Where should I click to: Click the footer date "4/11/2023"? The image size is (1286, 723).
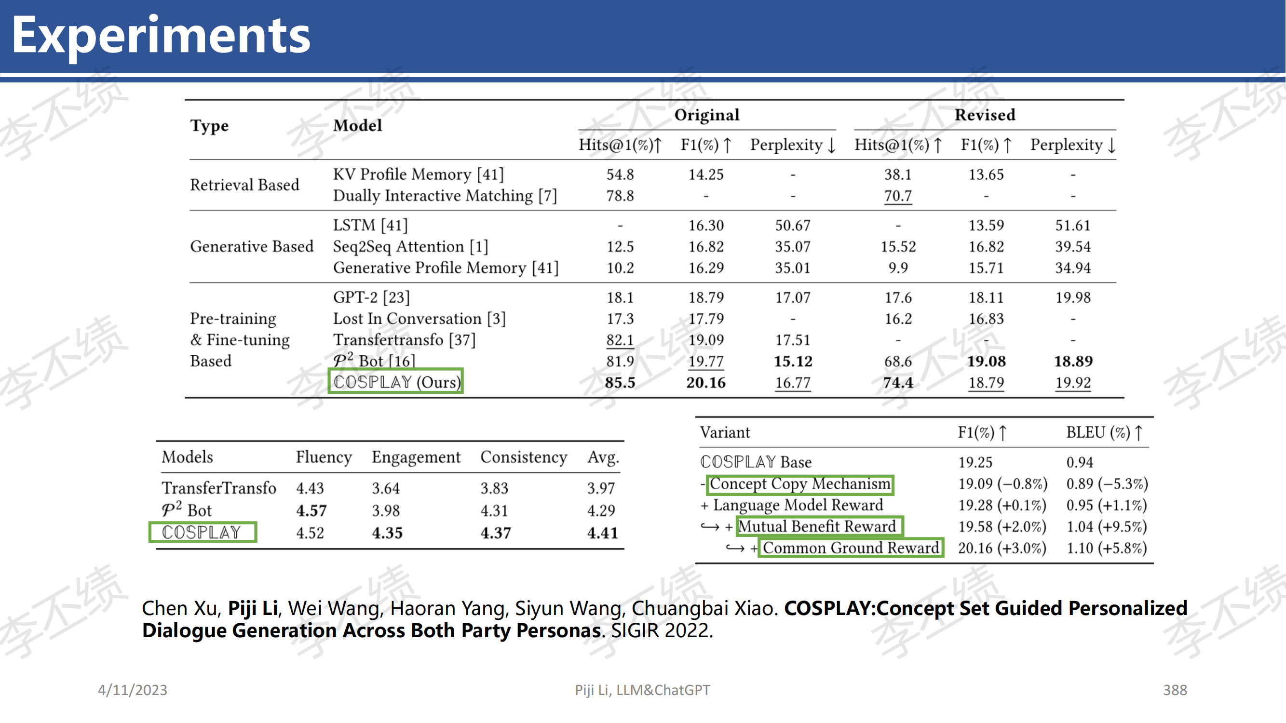click(133, 690)
